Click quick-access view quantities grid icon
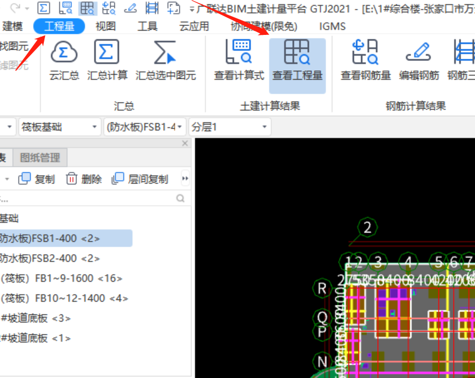The width and height of the screenshot is (475, 378). tap(88, 8)
